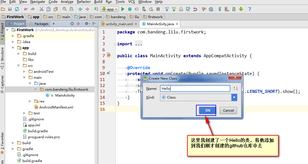Click Sync Project with Gradle icon

[x=220, y=9]
